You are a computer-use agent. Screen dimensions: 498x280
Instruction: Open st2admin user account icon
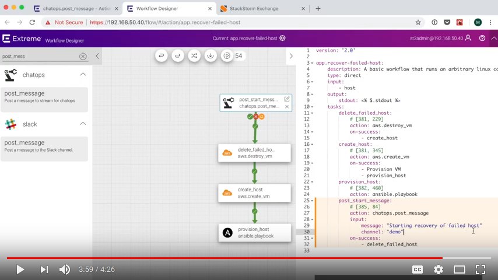[468, 38]
